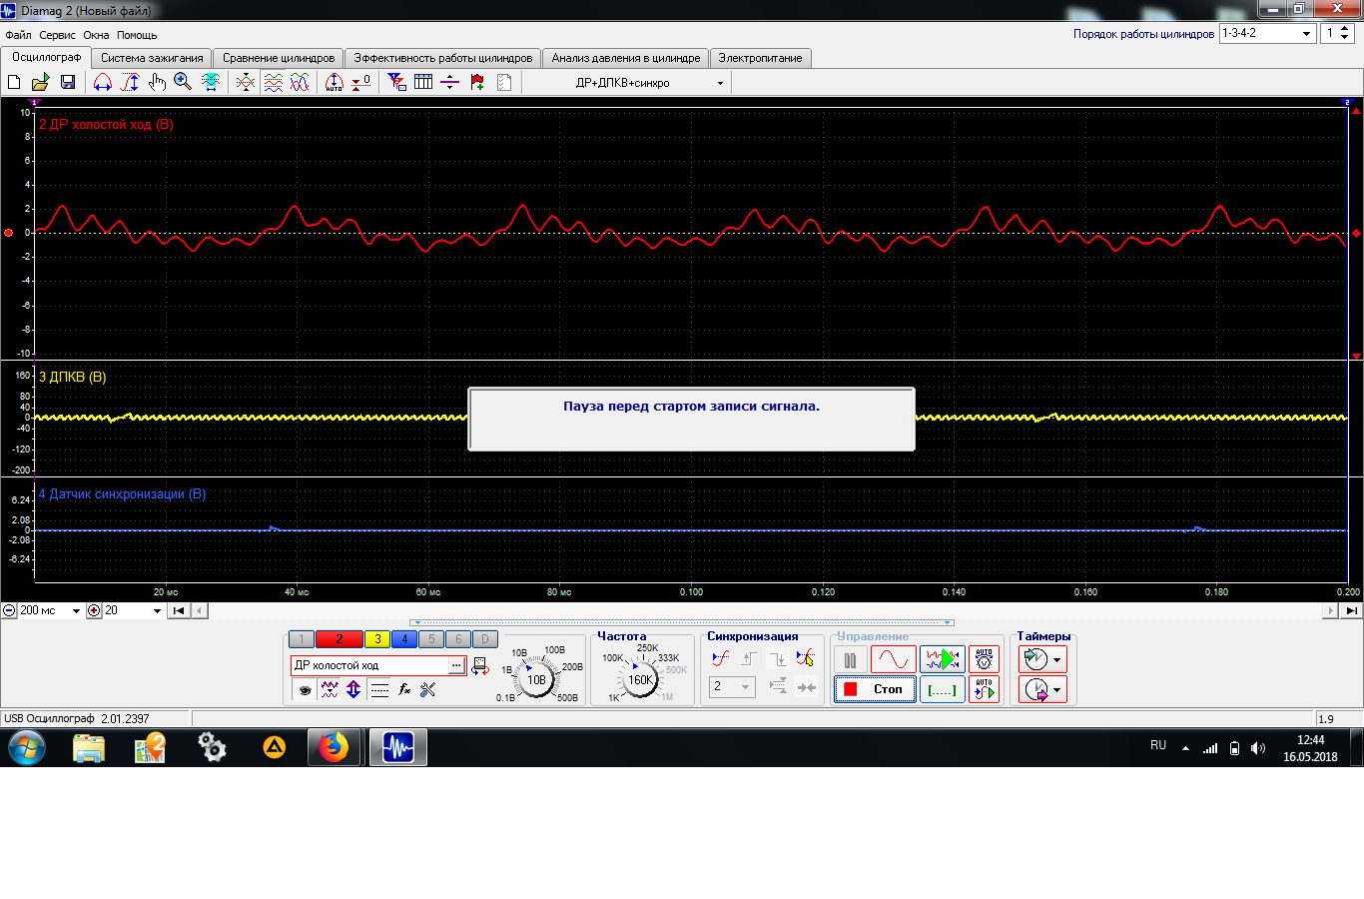This screenshot has width=1364, height=899.
Task: Open the Сервис menu
Action: click(57, 35)
